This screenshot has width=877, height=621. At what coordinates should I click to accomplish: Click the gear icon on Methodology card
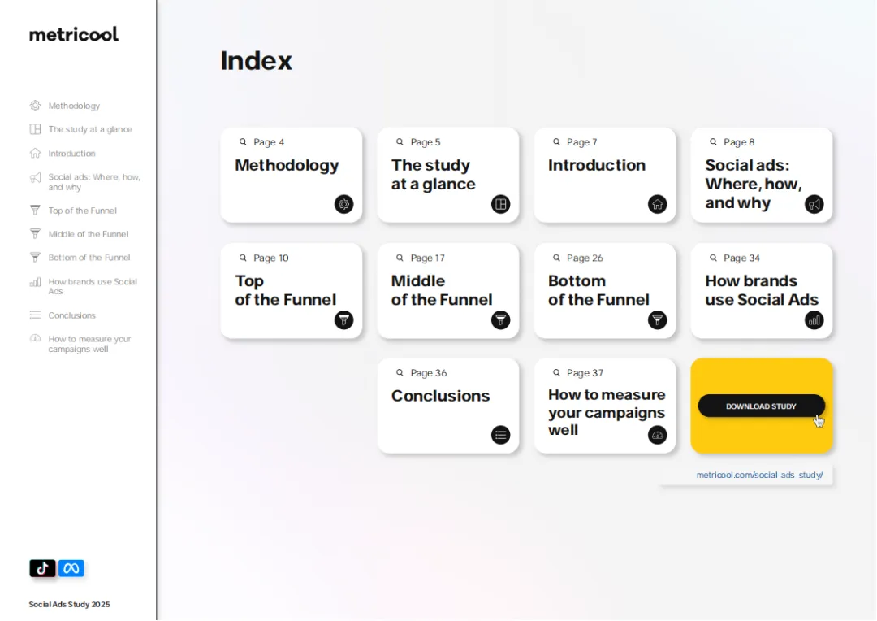[x=344, y=204]
